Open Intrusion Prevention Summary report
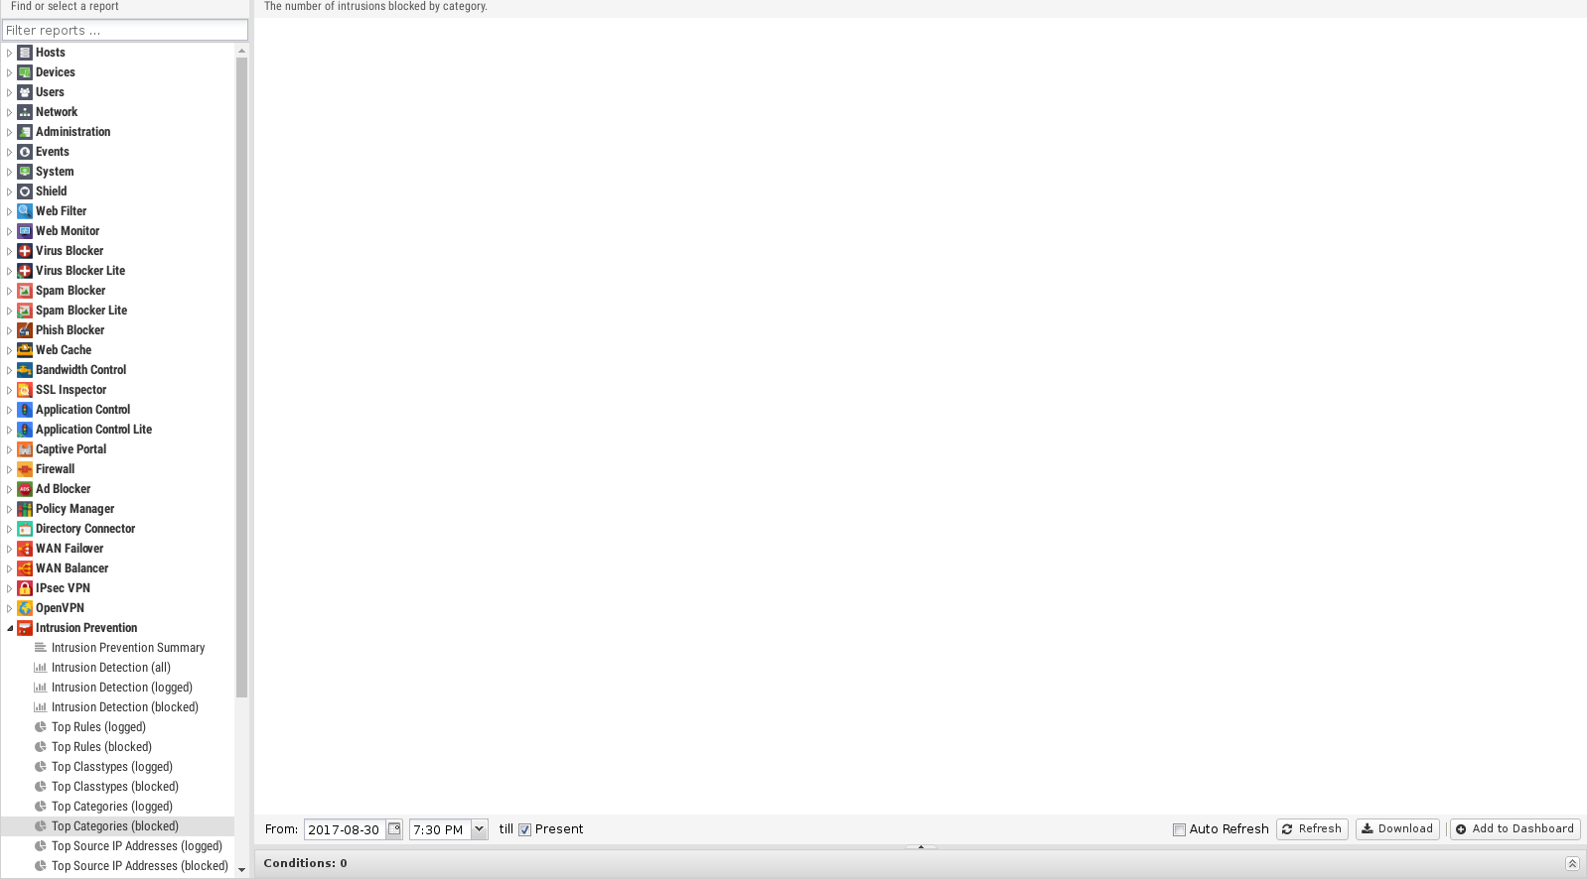Image resolution: width=1588 pixels, height=879 pixels. (128, 648)
